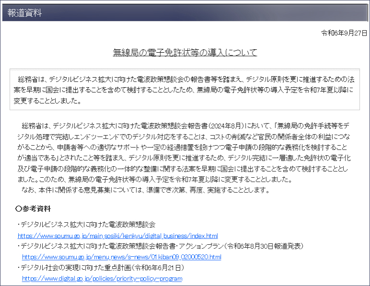
Task: Click the body line starting がることから、申請者等
Action: [182, 148]
